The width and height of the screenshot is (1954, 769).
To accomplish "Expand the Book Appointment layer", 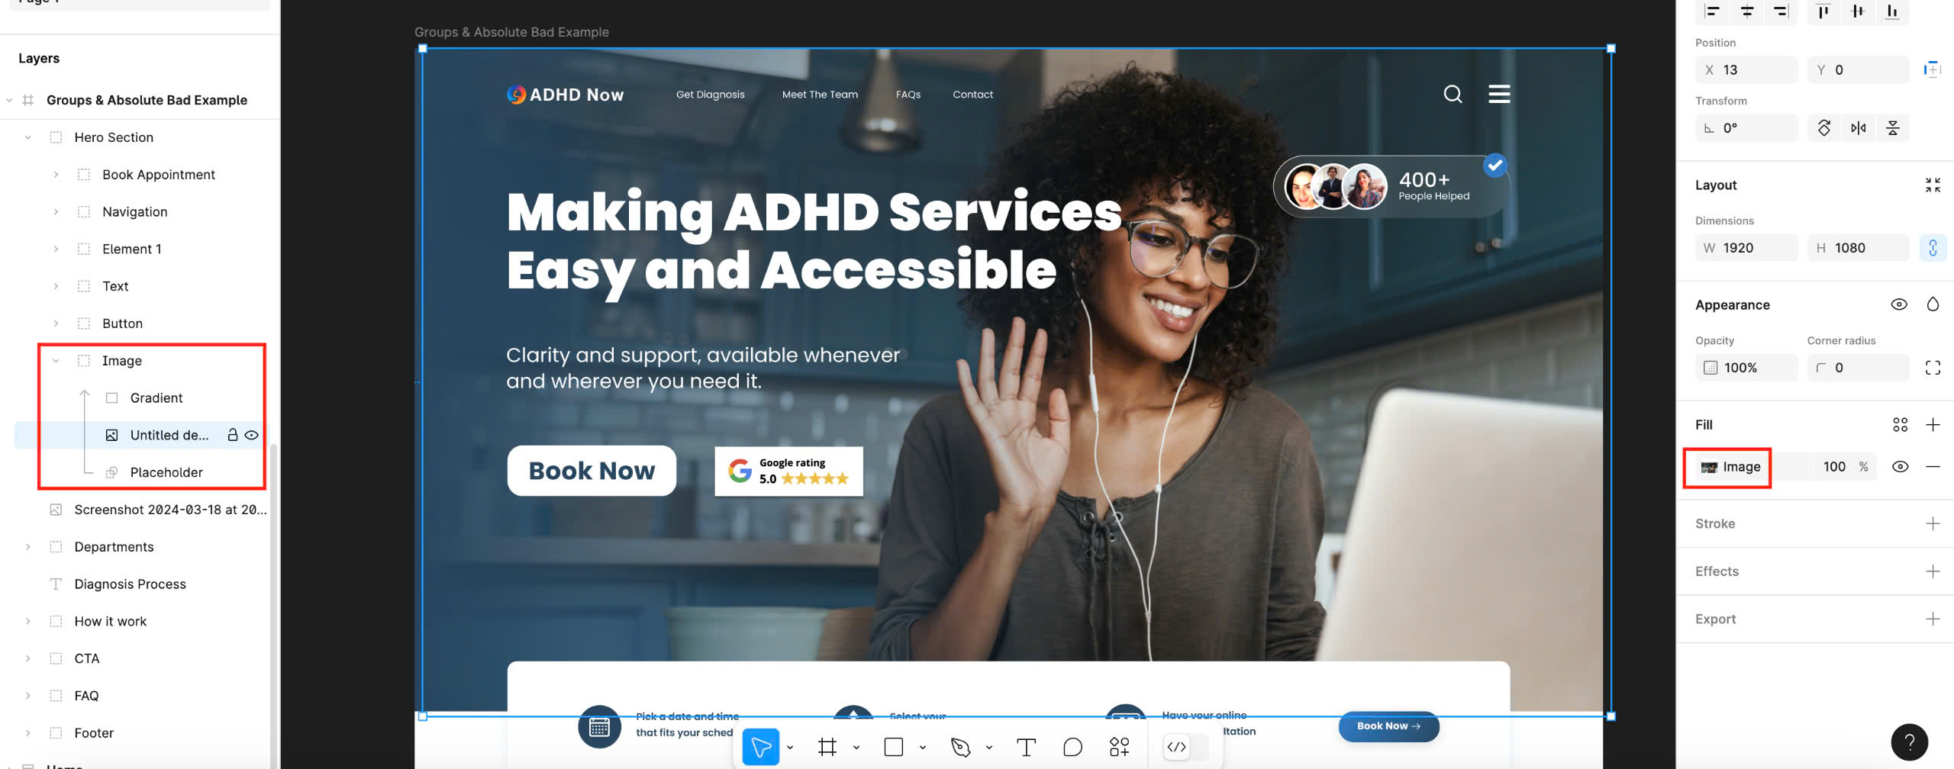I will click(56, 175).
